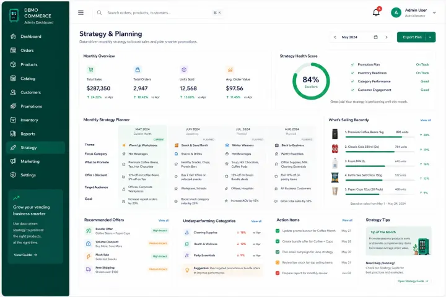Click the Category Performance checkmark
This screenshot has height=297, width=446.
coord(352,82)
